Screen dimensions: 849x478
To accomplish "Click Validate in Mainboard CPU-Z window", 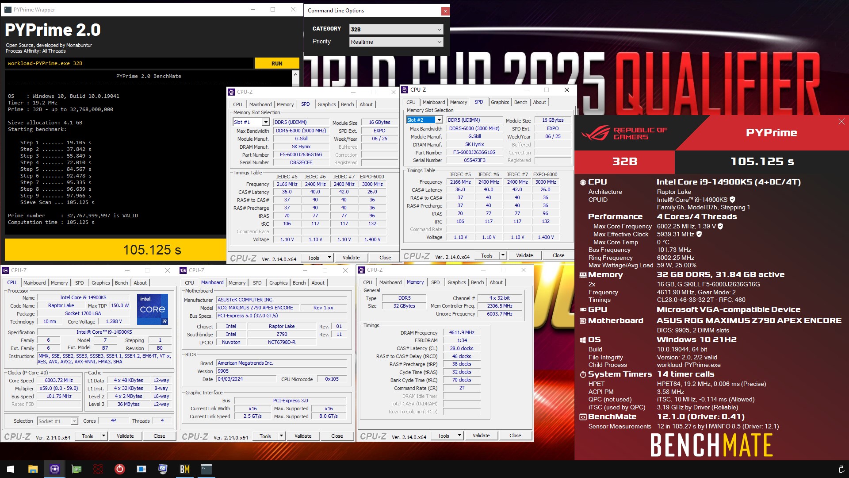I will 303,436.
